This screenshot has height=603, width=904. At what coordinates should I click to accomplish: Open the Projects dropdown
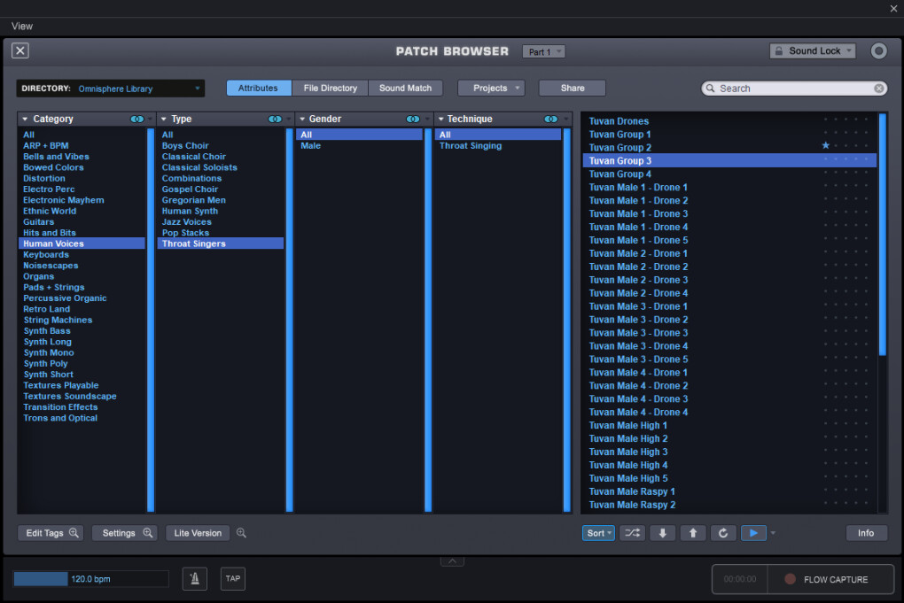[491, 89]
